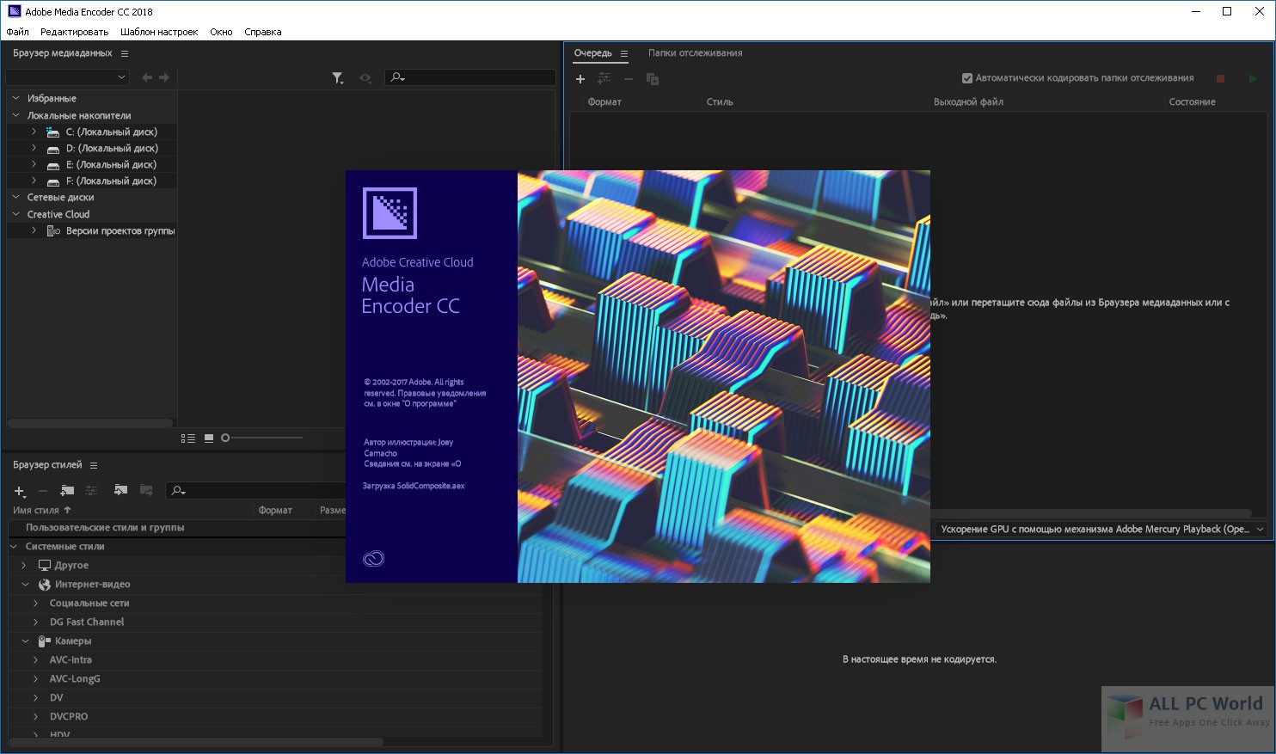
Task: Expand the DG Fast Channel presets
Action: tap(35, 622)
